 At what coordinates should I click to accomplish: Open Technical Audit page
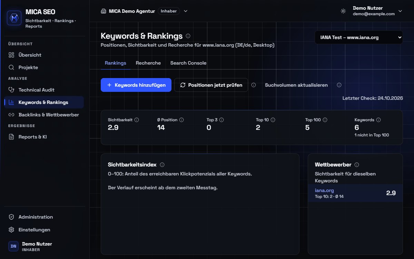pos(44,90)
